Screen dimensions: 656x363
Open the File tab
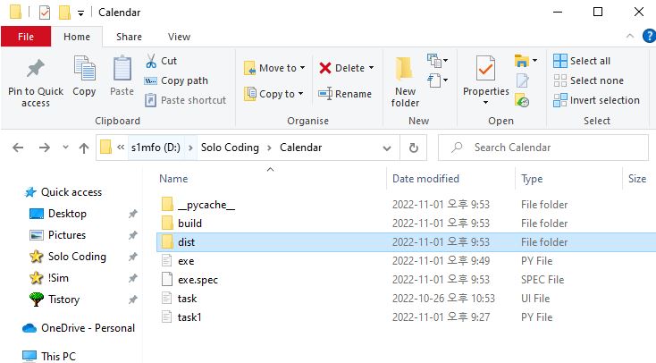pos(26,37)
